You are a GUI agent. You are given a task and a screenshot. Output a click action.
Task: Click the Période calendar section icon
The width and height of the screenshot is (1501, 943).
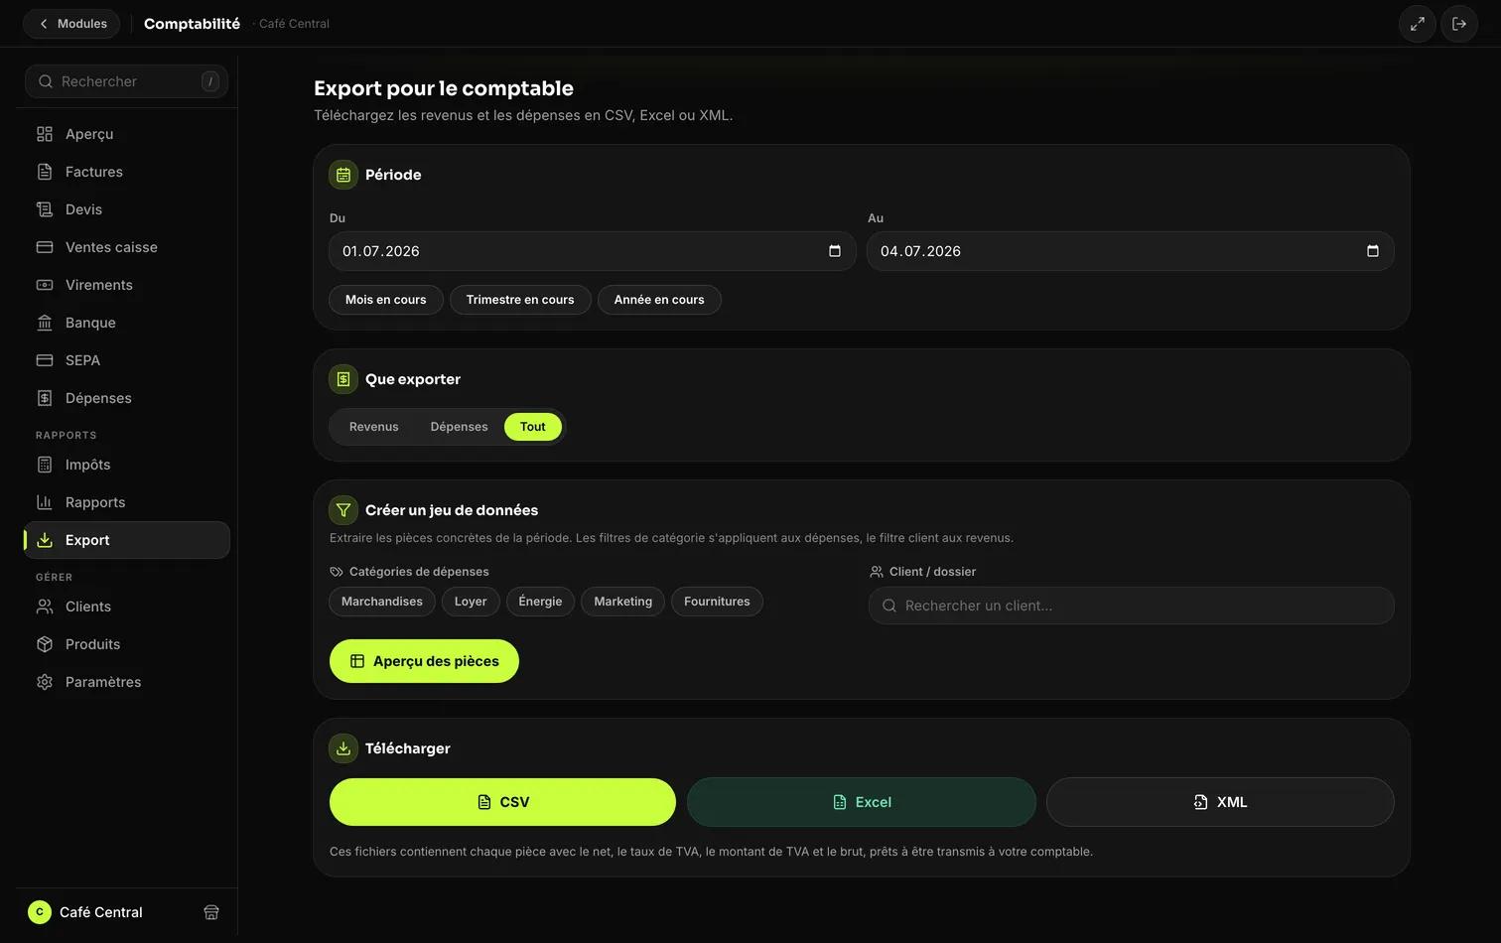click(343, 175)
